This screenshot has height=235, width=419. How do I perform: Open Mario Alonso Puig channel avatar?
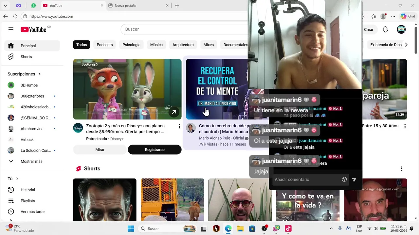(191, 128)
